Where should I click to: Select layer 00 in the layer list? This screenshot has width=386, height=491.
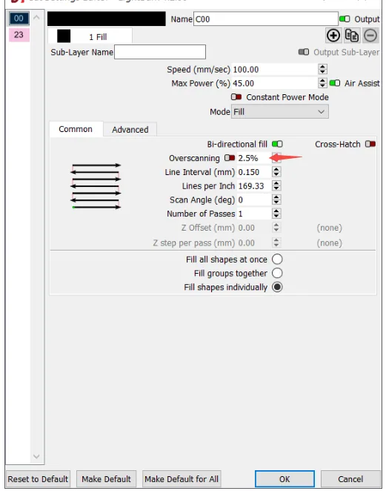(19, 19)
